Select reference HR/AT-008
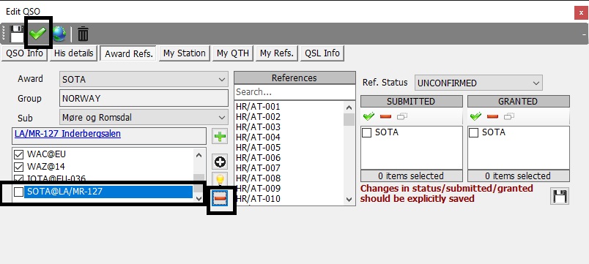Image resolution: width=589 pixels, height=264 pixels. click(258, 178)
